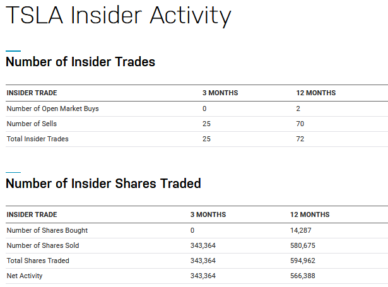Screen dimensions: 388x287
Task: Select the Number of Insider Shares Traded heading
Action: tap(103, 184)
